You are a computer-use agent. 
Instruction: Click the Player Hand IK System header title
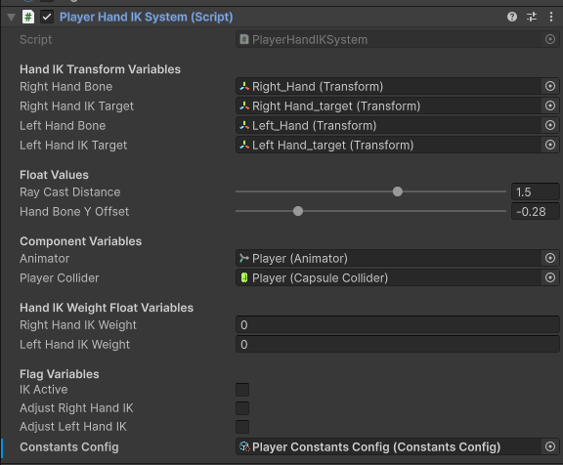click(x=147, y=17)
